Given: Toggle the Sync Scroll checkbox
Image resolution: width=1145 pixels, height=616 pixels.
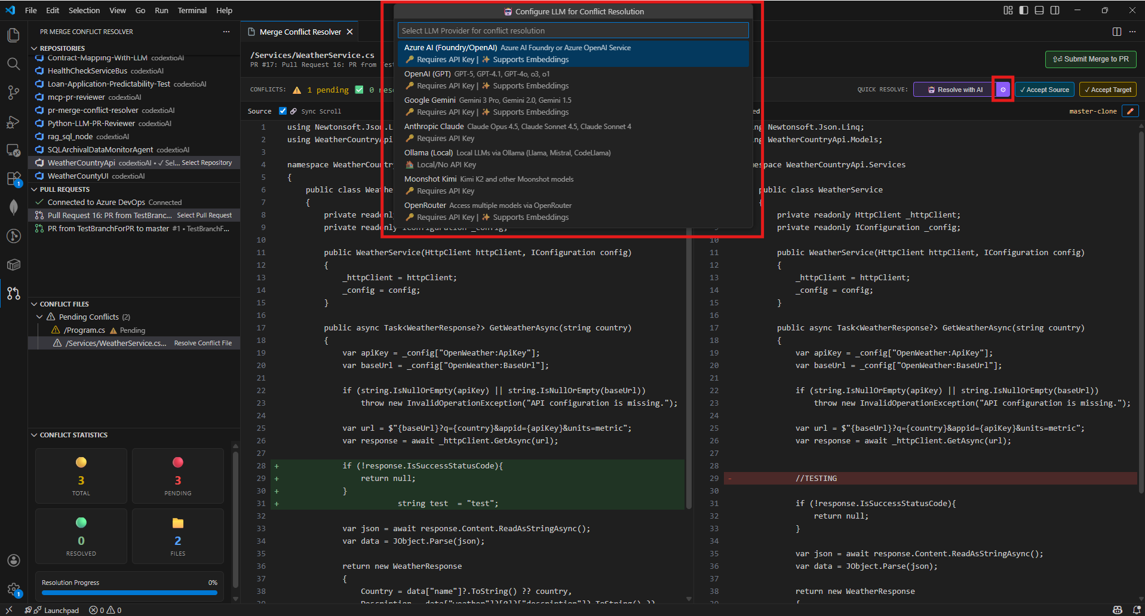Looking at the screenshot, I should [x=283, y=111].
